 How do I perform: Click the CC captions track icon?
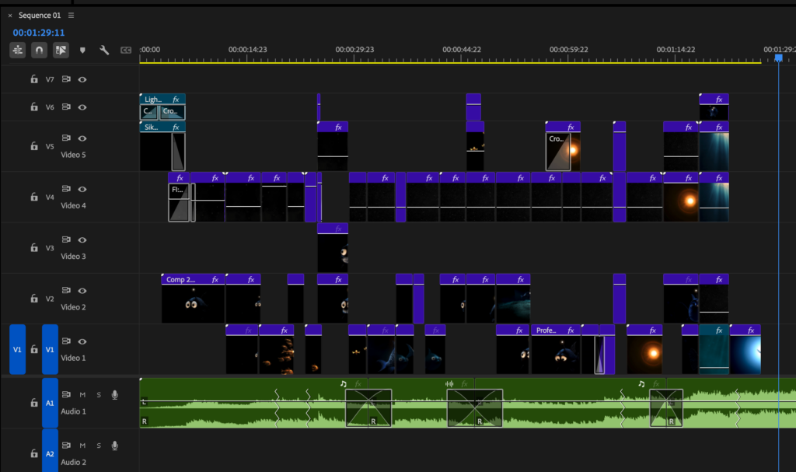(126, 51)
